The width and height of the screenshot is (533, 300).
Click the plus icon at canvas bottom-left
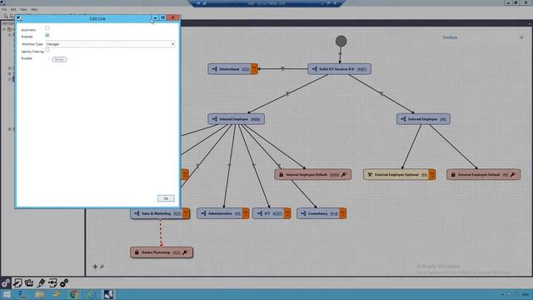point(95,267)
